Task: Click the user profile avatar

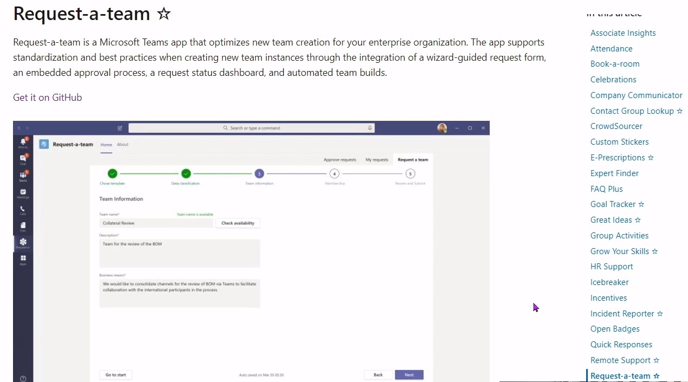Action: coord(442,128)
